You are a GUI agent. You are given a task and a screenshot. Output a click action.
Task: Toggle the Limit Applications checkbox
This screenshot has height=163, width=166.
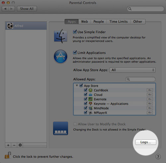75,53
